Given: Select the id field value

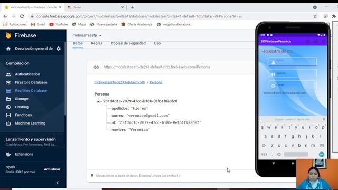Looking at the screenshot, I should (159, 122).
